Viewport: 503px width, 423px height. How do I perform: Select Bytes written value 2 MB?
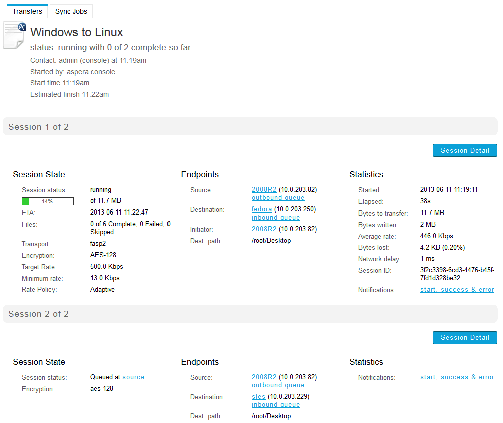428,224
